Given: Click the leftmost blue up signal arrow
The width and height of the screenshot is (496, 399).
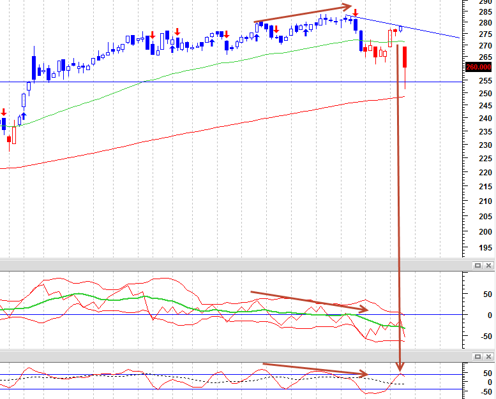Looking at the screenshot, I should click(24, 116).
